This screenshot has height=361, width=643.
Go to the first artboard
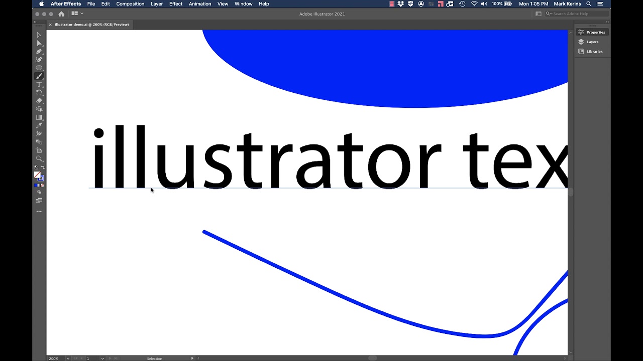[x=76, y=358]
